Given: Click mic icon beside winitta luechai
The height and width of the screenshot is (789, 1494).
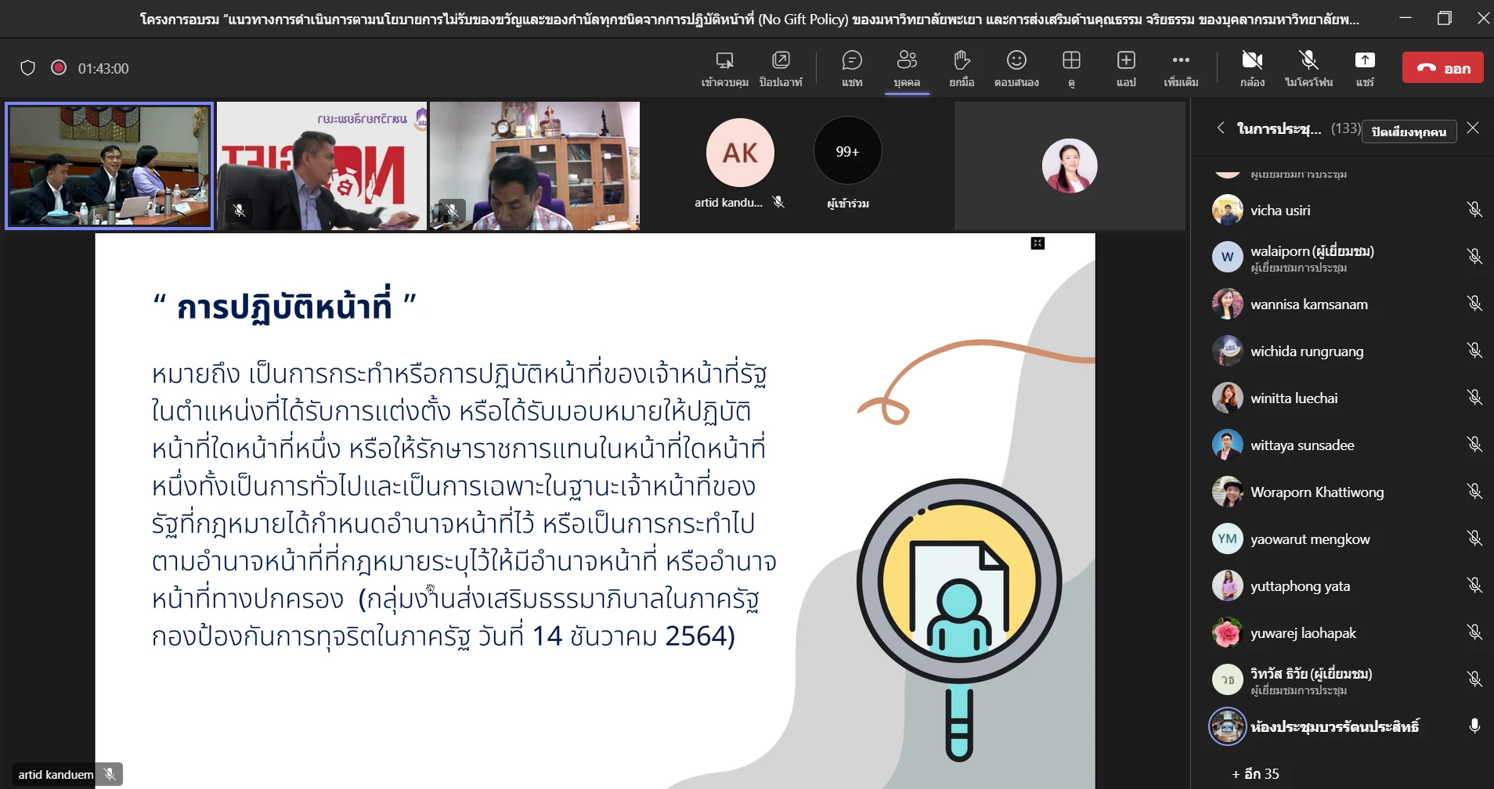Looking at the screenshot, I should point(1474,398).
